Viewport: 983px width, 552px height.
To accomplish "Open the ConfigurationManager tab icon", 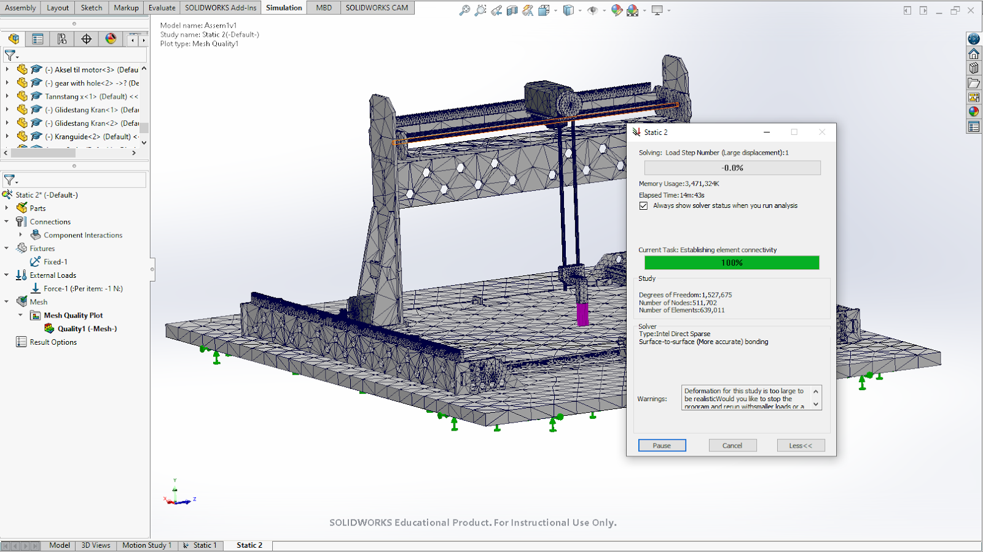I will click(x=62, y=39).
